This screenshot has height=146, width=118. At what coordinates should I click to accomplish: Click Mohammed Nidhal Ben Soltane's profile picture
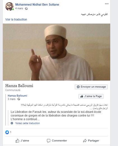click(x=9, y=6)
